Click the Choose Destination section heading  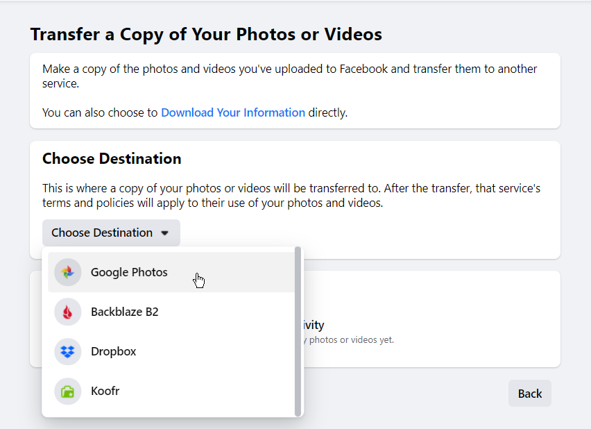pyautogui.click(x=112, y=158)
